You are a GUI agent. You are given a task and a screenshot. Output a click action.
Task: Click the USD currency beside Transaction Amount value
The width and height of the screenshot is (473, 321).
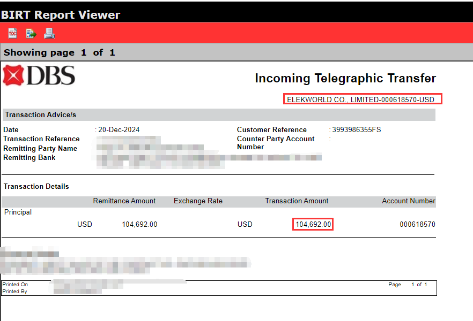pyautogui.click(x=245, y=224)
